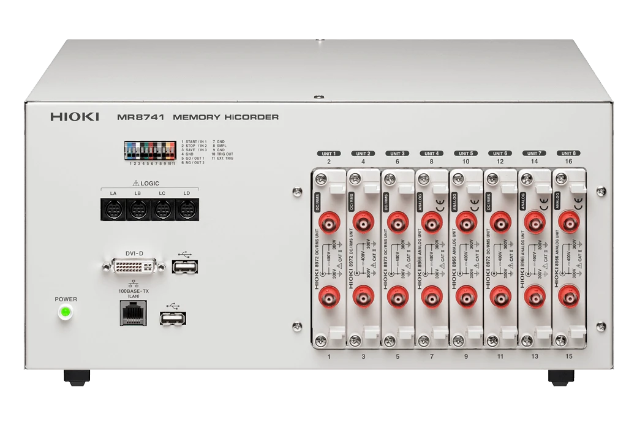Click the top screw of Unit 1 module
The width and height of the screenshot is (637, 425).
[x=321, y=179]
